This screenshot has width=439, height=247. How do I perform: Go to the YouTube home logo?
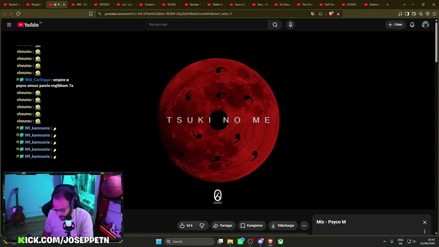point(28,25)
